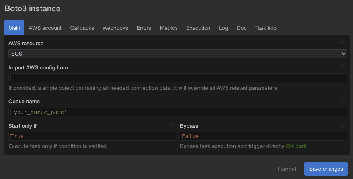Open the AWS account tab
This screenshot has width=353, height=179.
coord(45,28)
